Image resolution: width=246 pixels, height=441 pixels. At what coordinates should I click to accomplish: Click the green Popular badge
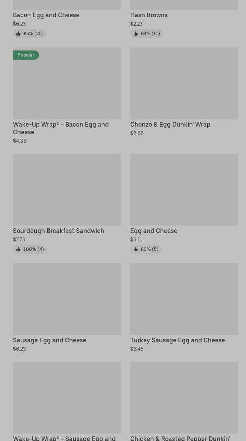tap(26, 55)
